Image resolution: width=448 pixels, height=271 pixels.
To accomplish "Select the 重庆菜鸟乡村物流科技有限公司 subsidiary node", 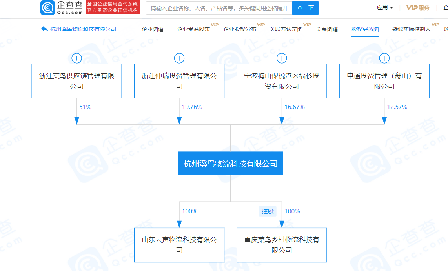I will tap(282, 245).
